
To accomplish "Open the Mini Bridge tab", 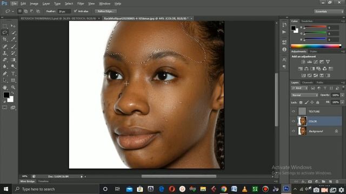I will point(28,182).
